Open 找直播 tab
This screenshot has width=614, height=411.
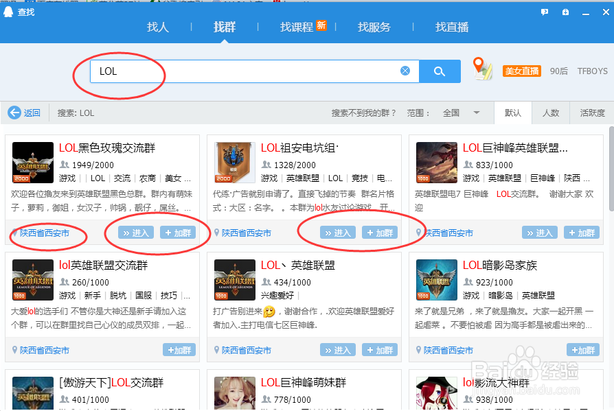452,27
